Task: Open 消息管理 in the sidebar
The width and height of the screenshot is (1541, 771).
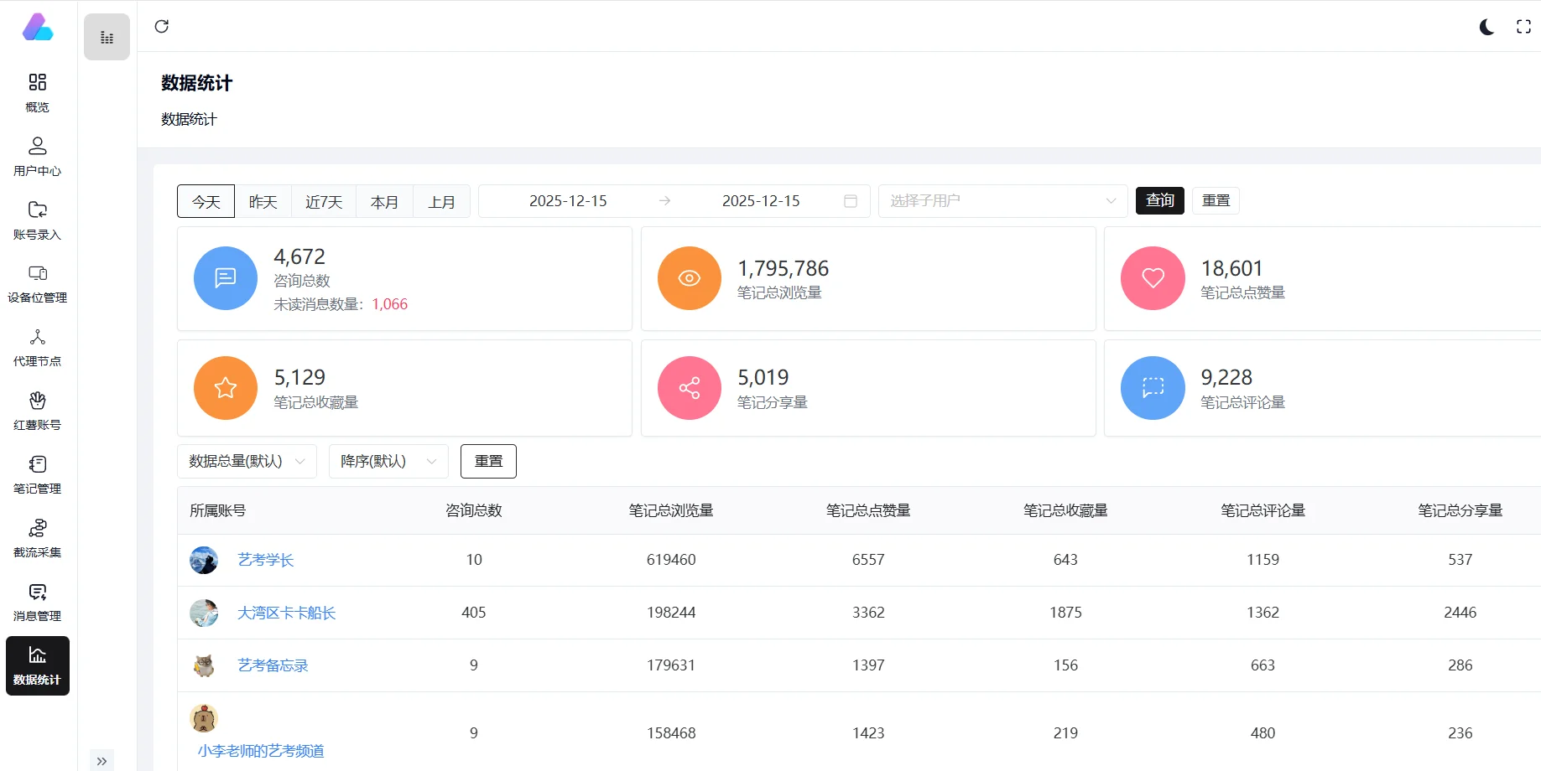Action: [x=37, y=602]
